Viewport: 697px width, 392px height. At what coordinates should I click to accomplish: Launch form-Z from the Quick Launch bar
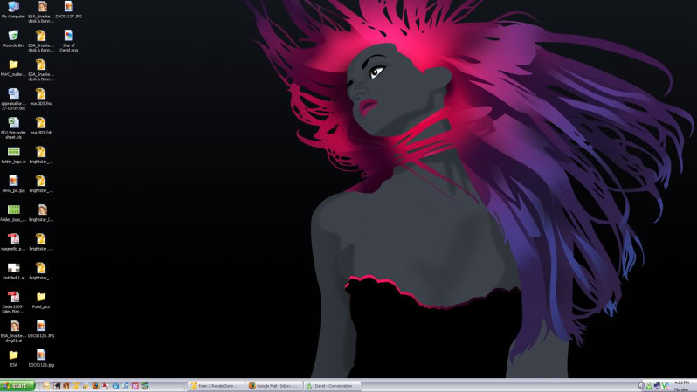(76, 386)
